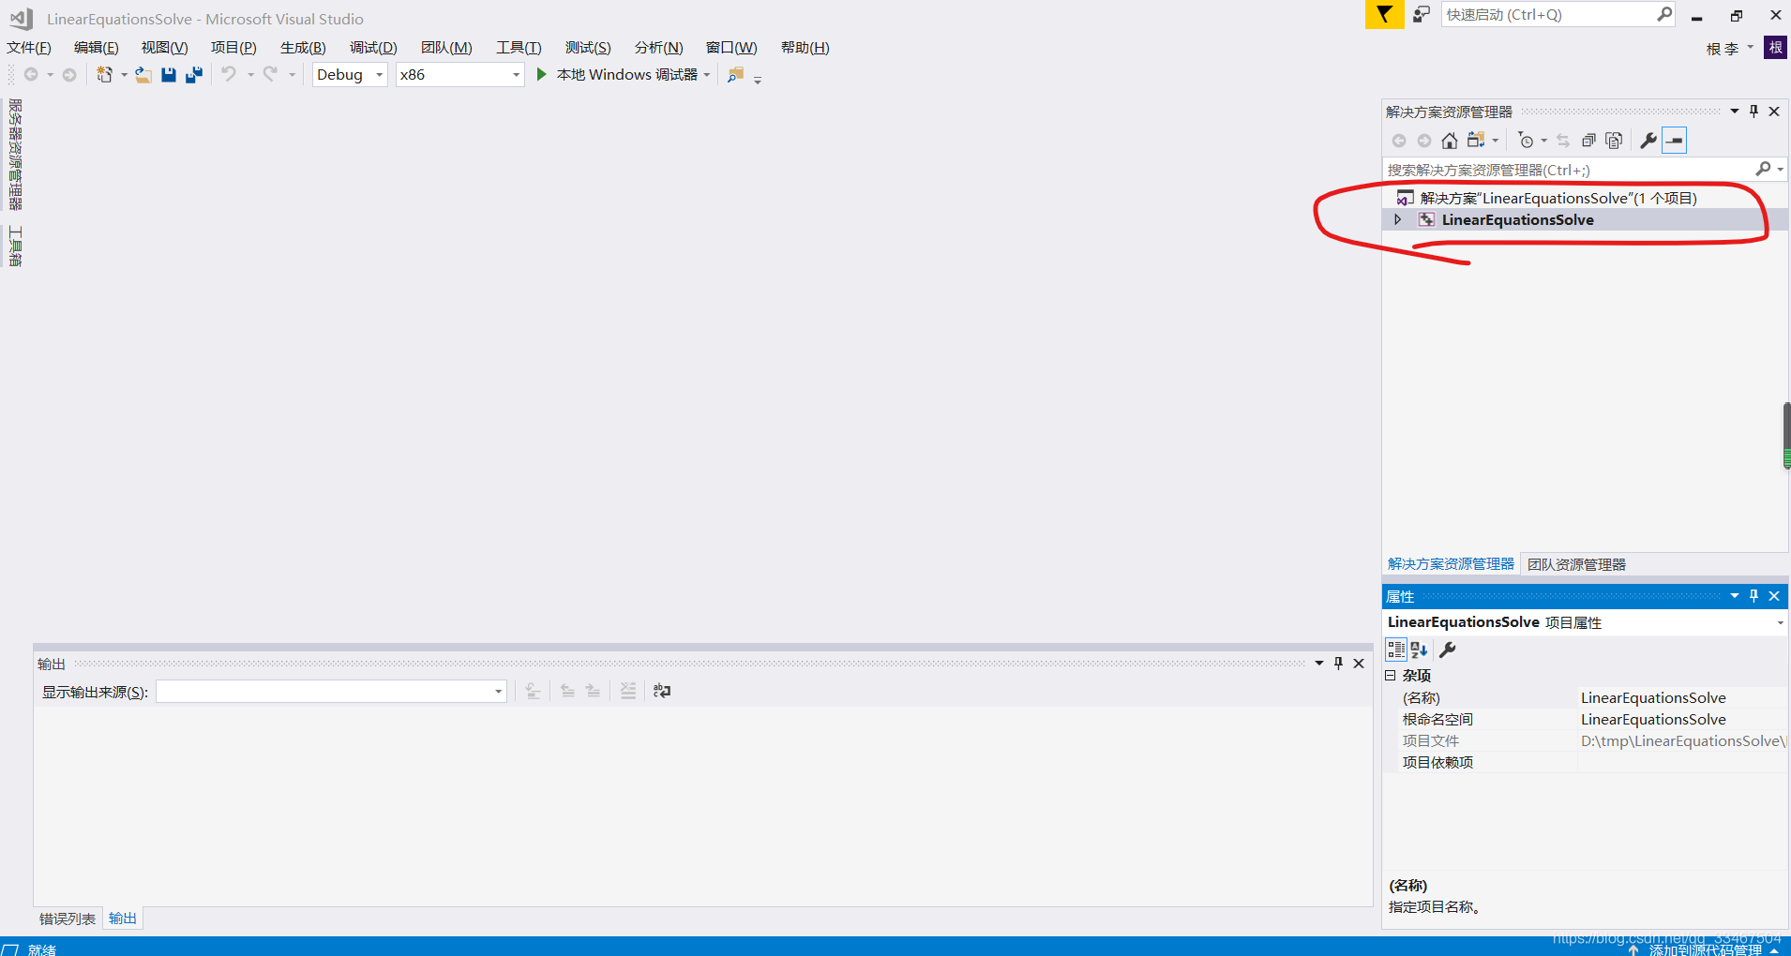Click the Solution Explorer Home icon
This screenshot has width=1791, height=956.
coord(1450,141)
